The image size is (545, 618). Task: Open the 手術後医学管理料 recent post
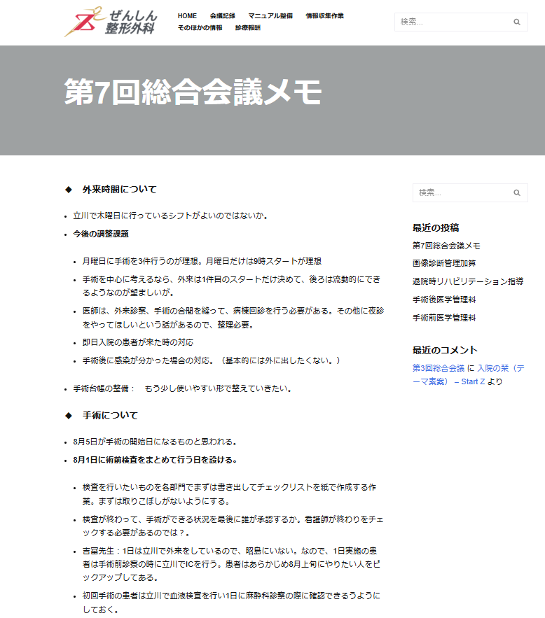coord(444,300)
